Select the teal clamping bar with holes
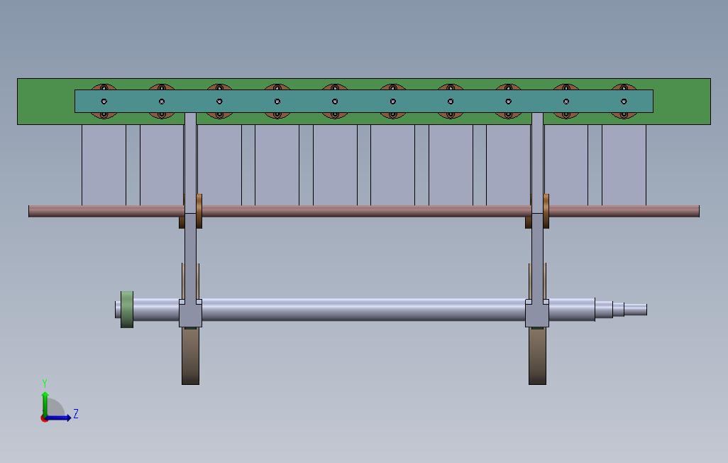The width and height of the screenshot is (728, 463). click(363, 101)
